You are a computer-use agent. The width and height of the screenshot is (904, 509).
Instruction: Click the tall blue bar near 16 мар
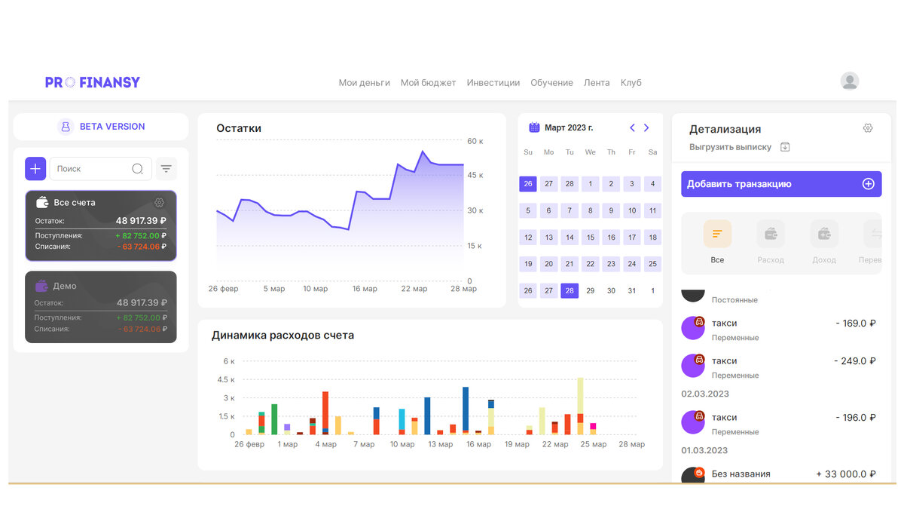pos(466,410)
